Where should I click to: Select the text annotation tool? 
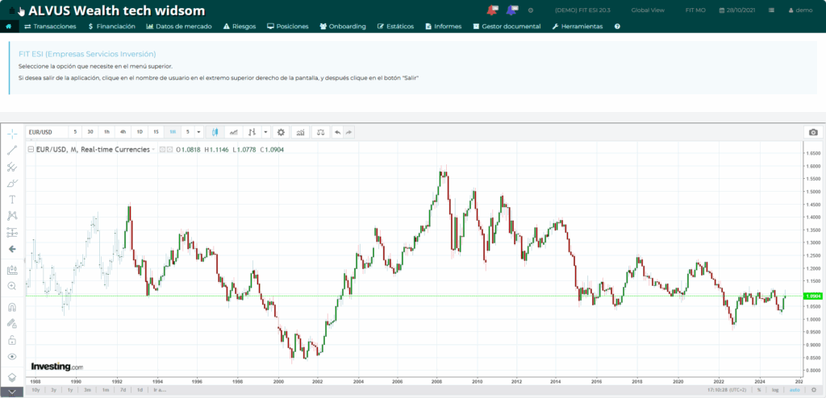click(12, 199)
